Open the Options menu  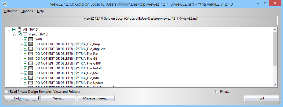tap(27, 11)
